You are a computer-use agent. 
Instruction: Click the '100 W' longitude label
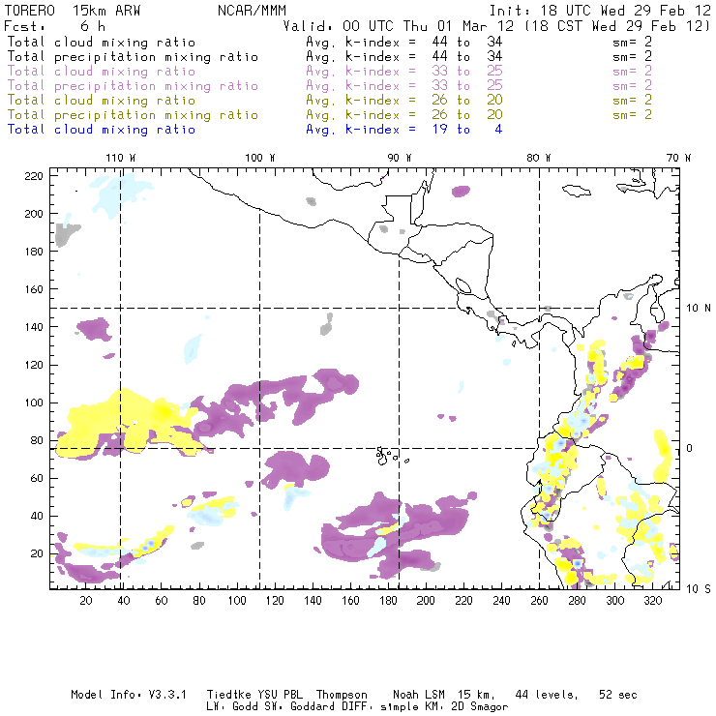260,158
